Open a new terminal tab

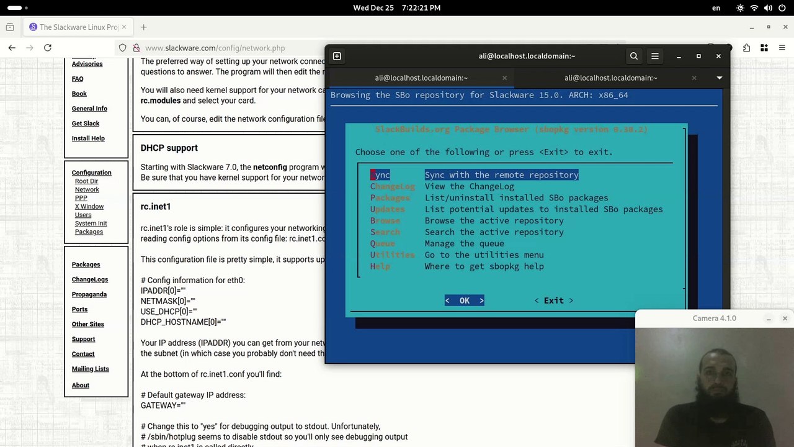tap(337, 56)
